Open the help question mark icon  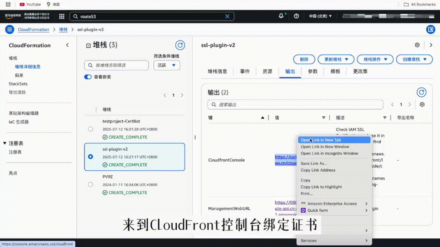pyautogui.click(x=297, y=16)
